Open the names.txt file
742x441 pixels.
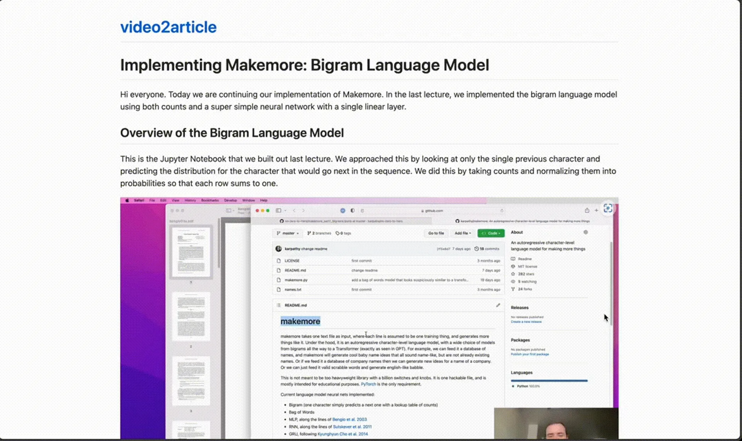point(293,289)
